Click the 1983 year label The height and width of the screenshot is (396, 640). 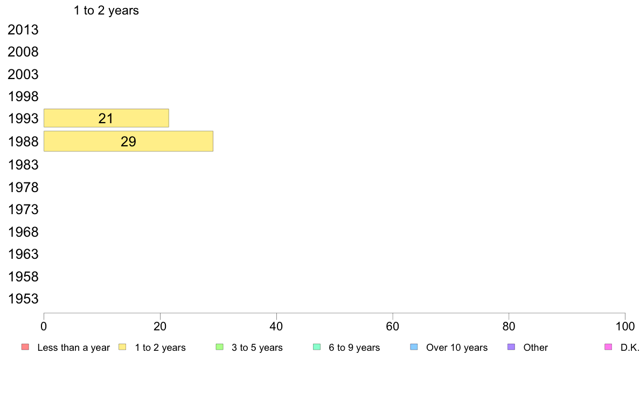point(23,165)
